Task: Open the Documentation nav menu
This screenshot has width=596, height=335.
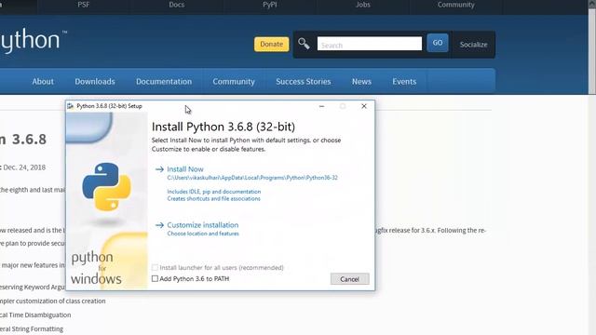Action: coord(164,82)
